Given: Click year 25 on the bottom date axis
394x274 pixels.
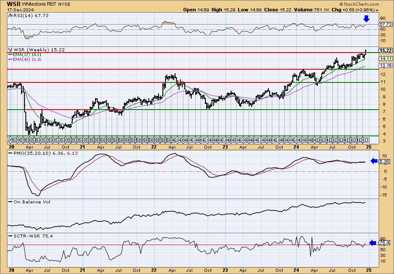Looking at the screenshot, I should (368, 270).
